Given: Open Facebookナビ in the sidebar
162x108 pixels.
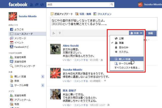Looking at the screenshot, I should [19, 47].
